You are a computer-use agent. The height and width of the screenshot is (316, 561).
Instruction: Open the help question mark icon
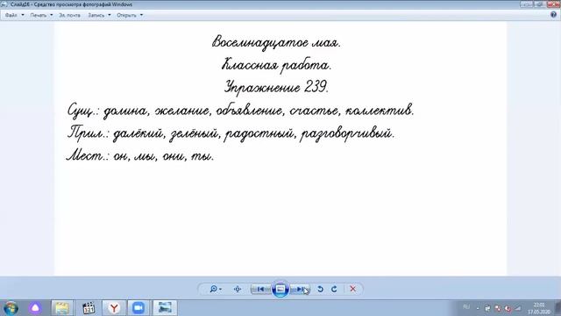coord(553,15)
